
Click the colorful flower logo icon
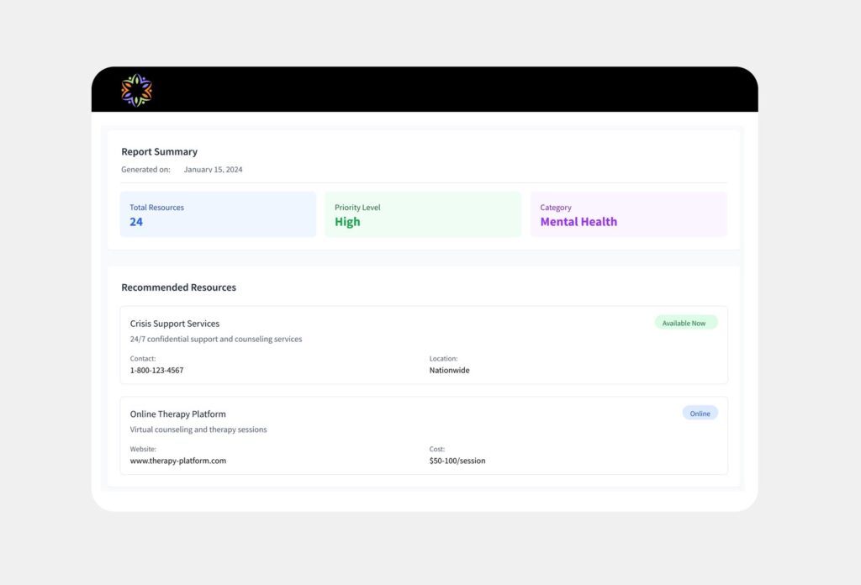pyautogui.click(x=137, y=90)
